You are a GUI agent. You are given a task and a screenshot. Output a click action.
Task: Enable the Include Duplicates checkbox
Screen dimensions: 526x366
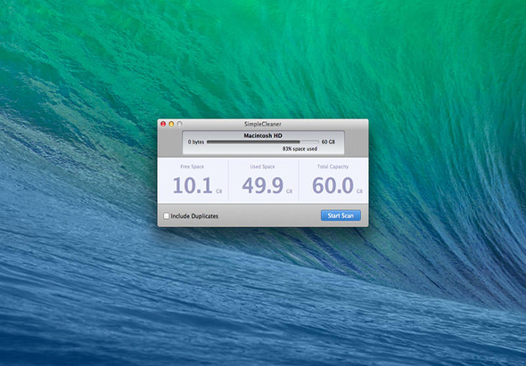click(x=167, y=216)
